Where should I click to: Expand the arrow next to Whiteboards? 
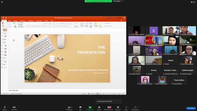tap(139, 107)
